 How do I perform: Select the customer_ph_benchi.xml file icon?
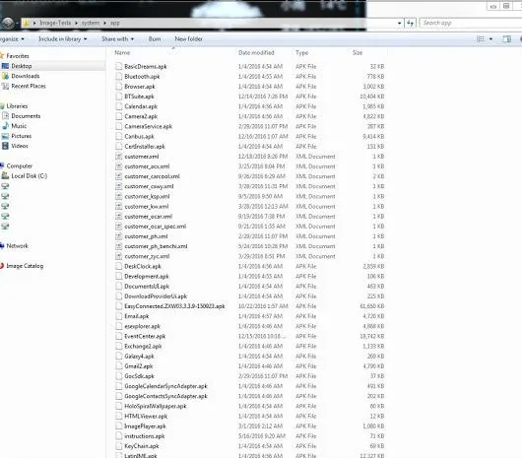point(118,246)
